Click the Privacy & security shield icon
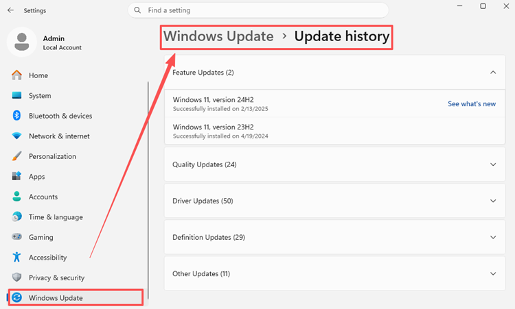 pos(16,277)
